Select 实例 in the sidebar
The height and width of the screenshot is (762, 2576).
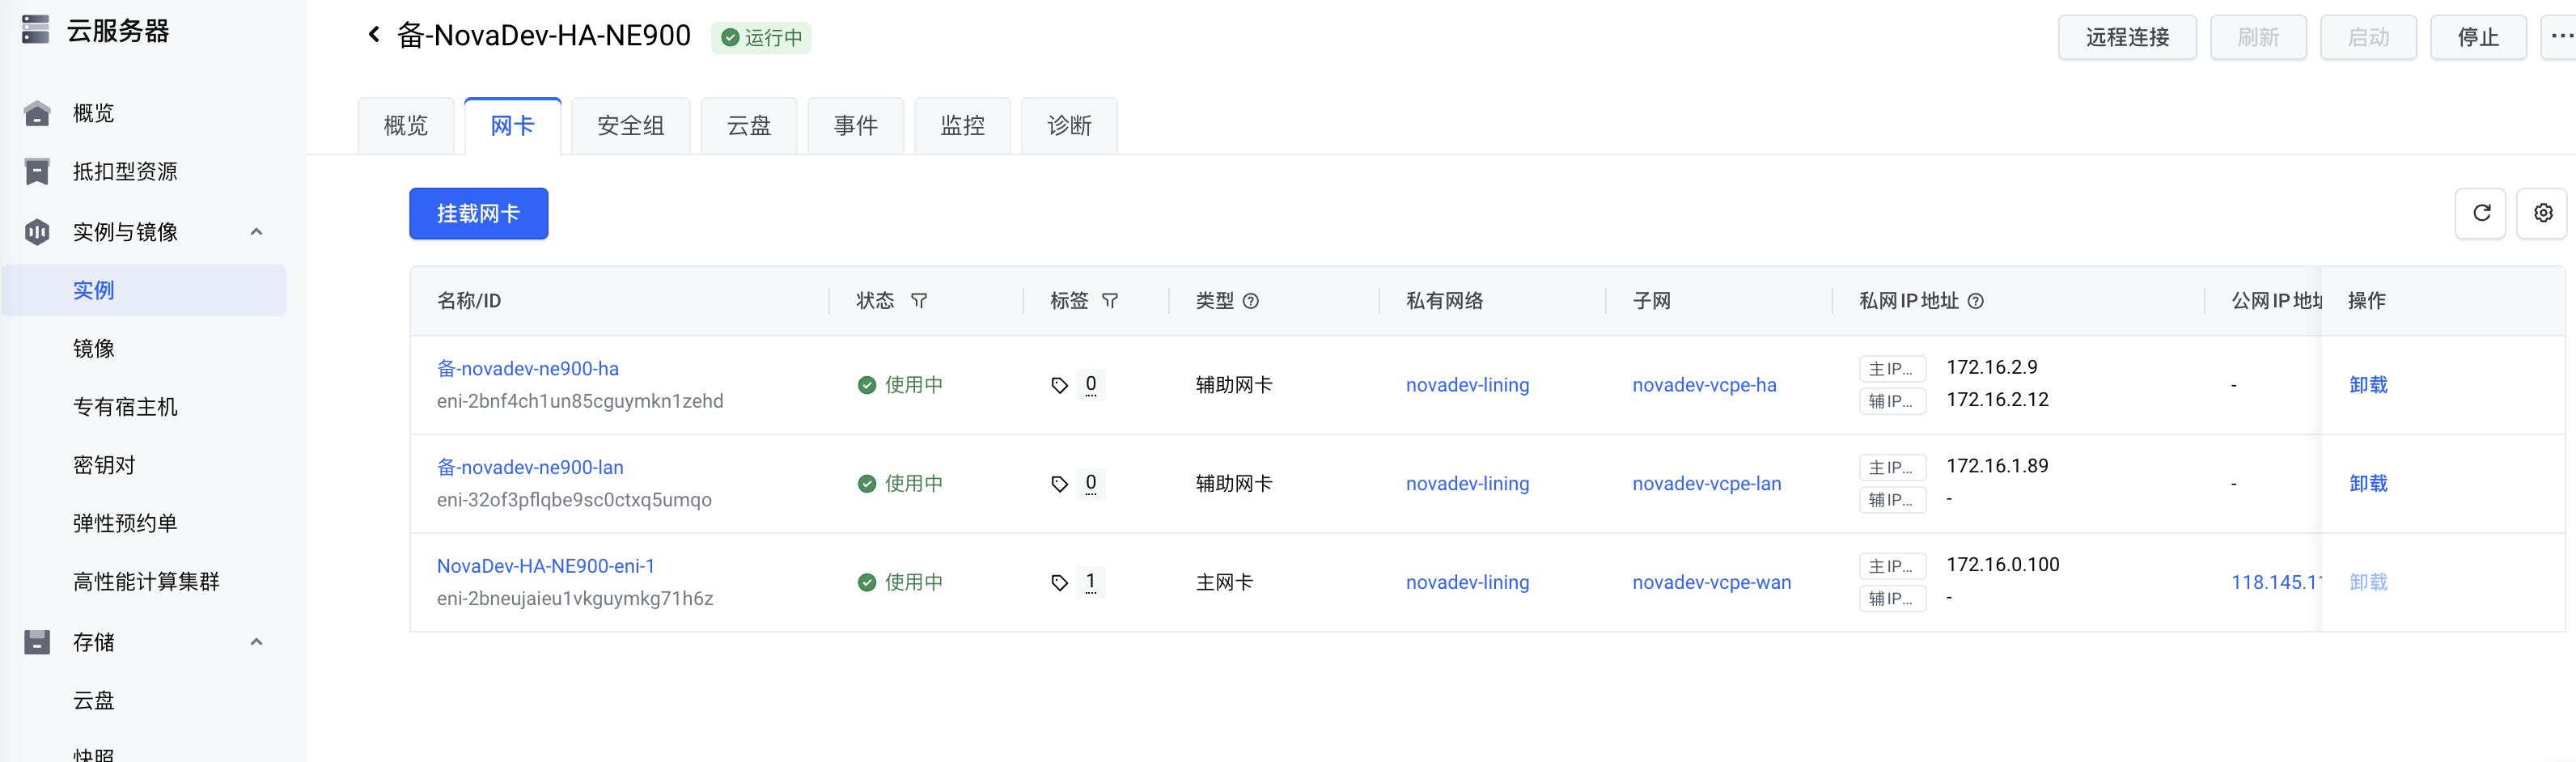[x=144, y=290]
